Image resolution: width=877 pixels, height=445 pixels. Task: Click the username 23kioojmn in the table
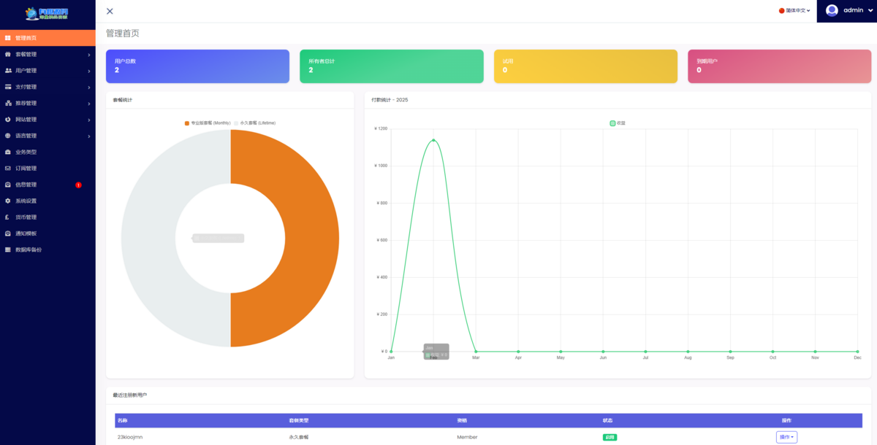132,437
